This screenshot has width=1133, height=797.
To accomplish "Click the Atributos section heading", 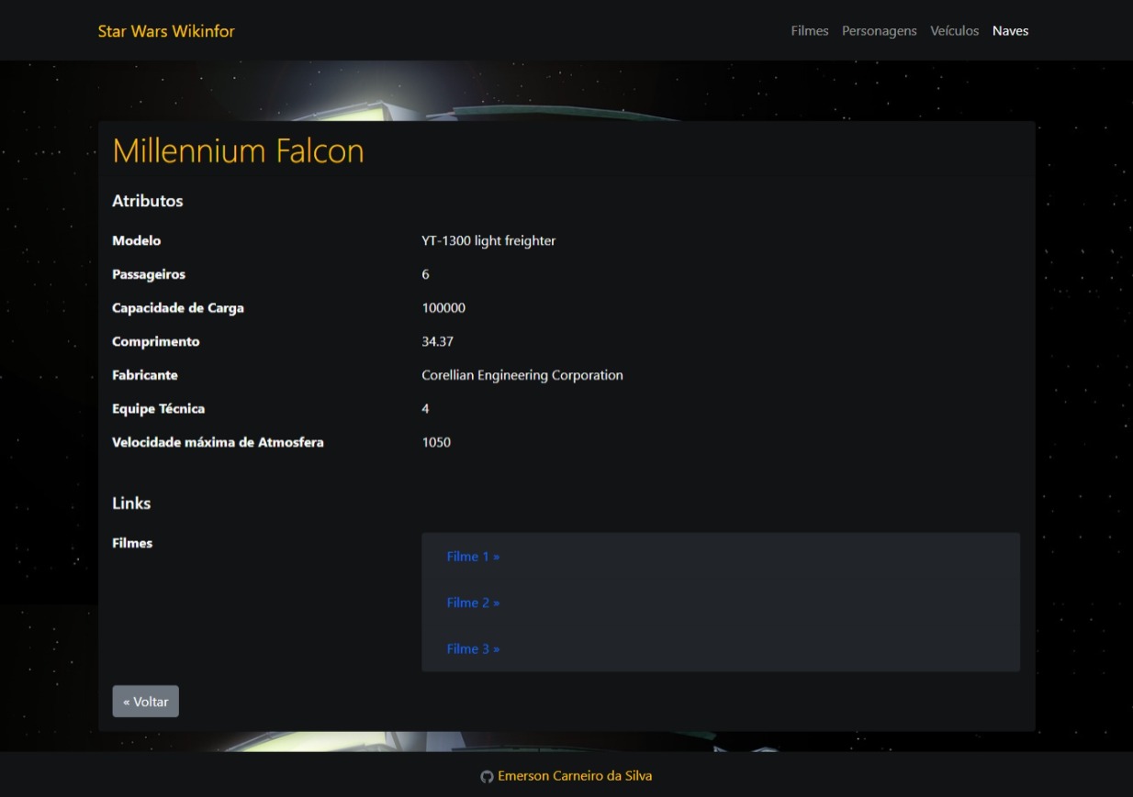I will coord(148,201).
